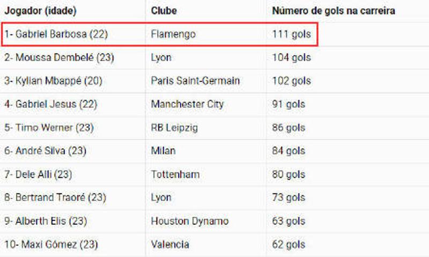429x257 pixels.
Task: Click the "Número de gols na carreira" header
Action: (334, 11)
